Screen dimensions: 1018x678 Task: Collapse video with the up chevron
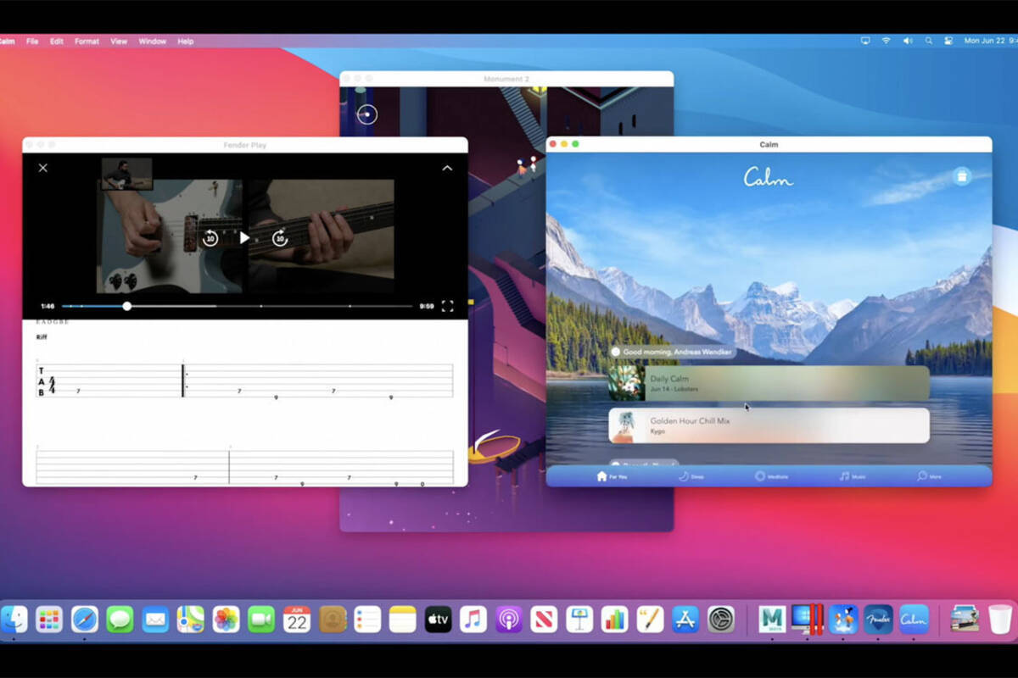pyautogui.click(x=447, y=168)
